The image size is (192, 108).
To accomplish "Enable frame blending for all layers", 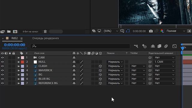I will [x=159, y=46].
